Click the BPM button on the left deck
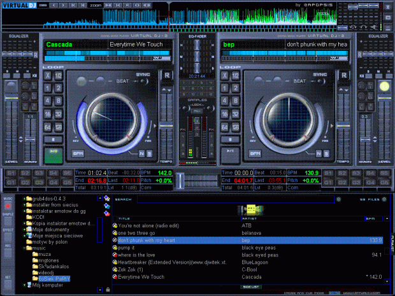This screenshot has height=296, width=395. pyautogui.click(x=78, y=153)
